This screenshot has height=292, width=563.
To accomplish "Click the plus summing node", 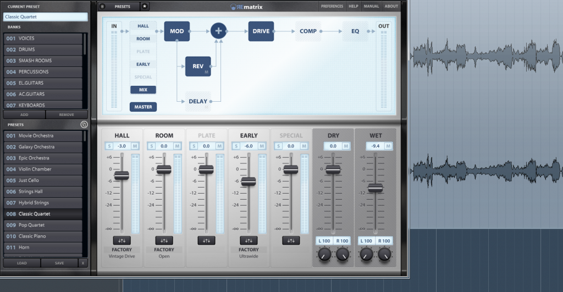I will coord(218,31).
